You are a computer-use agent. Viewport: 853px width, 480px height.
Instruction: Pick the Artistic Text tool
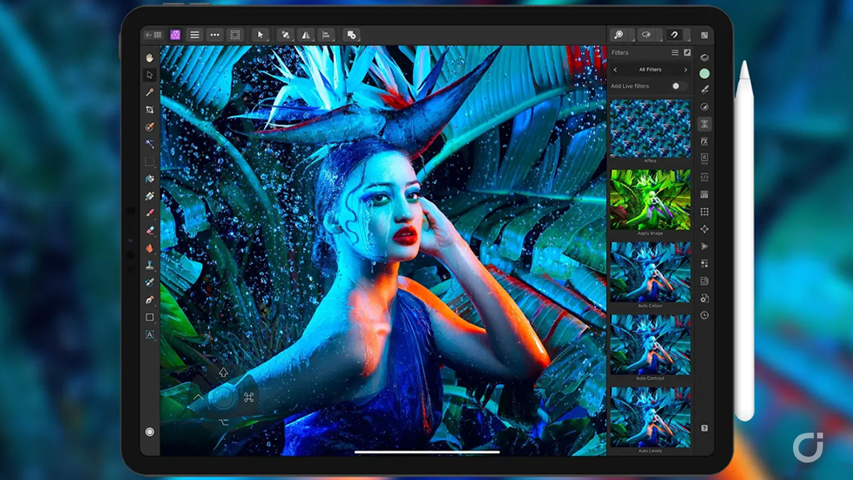pyautogui.click(x=150, y=335)
